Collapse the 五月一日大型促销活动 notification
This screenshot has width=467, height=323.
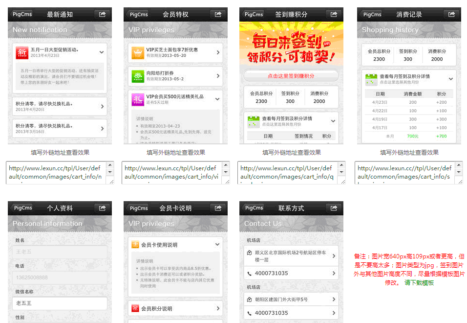(x=102, y=51)
